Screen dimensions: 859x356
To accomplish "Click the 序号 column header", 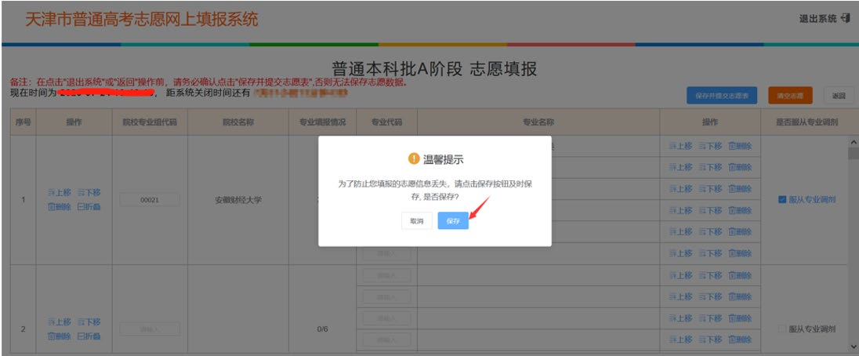I will click(23, 122).
